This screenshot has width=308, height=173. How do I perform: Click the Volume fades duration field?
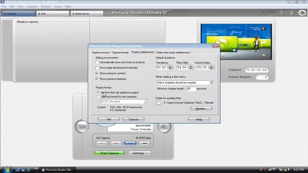click(x=203, y=67)
